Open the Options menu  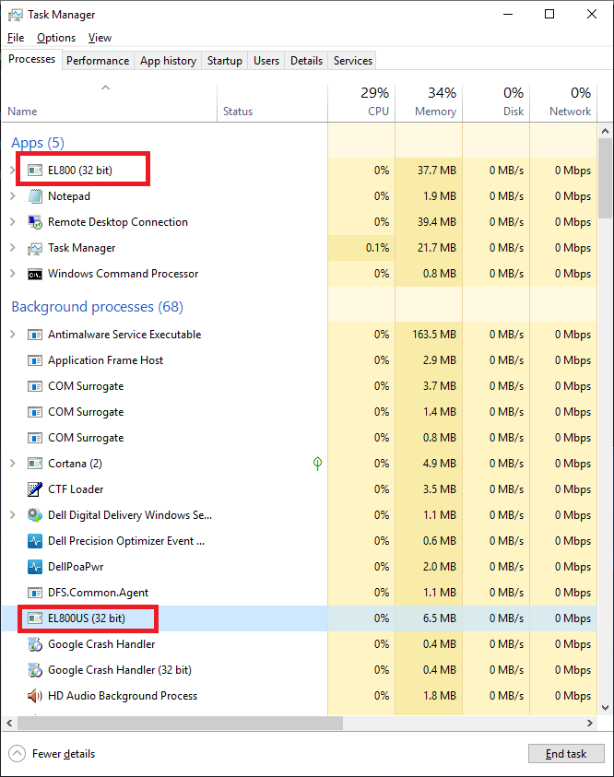(56, 38)
